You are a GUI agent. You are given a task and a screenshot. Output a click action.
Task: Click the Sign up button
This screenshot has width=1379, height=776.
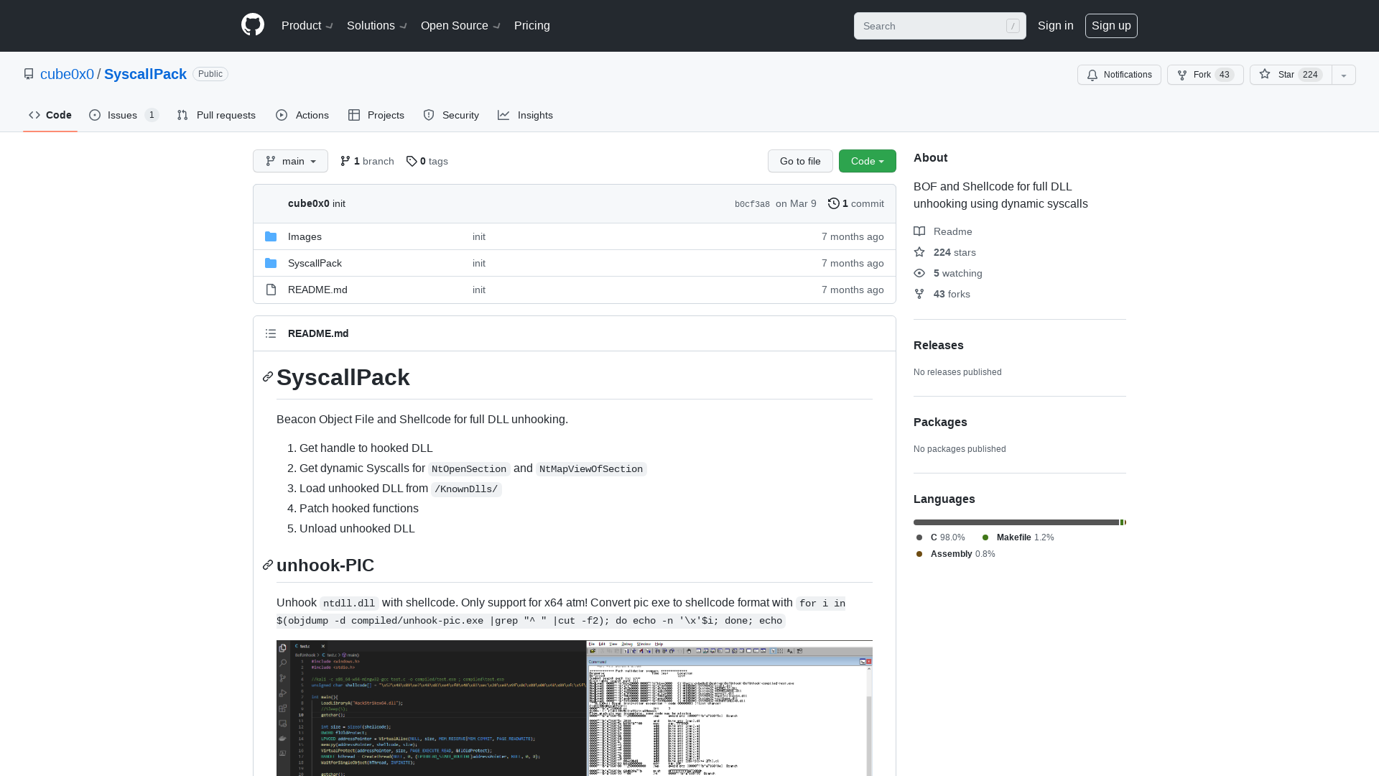(1111, 25)
